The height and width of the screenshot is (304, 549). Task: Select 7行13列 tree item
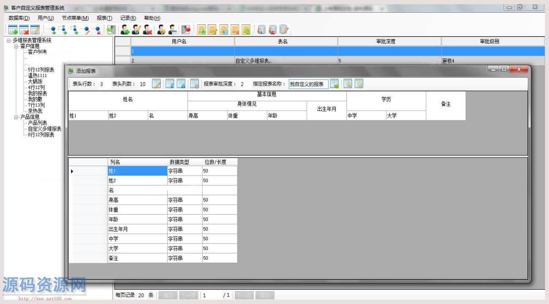click(36, 105)
